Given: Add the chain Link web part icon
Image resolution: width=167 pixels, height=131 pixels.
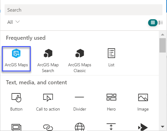Looking at the screenshot, I should click(x=48, y=127).
